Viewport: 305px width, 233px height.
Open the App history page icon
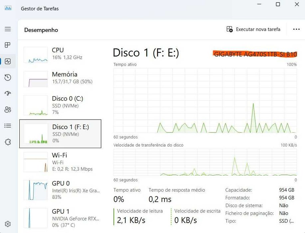(8, 78)
